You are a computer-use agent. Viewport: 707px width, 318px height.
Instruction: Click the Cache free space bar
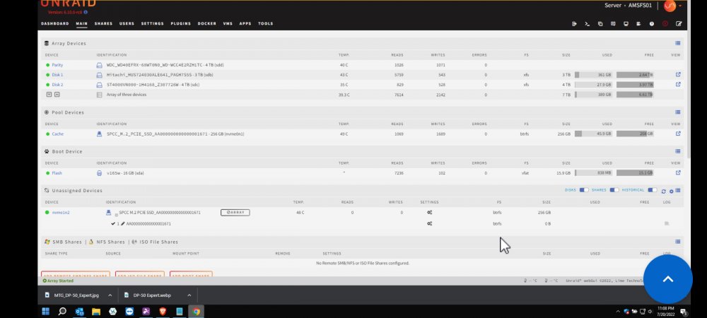[x=635, y=134]
